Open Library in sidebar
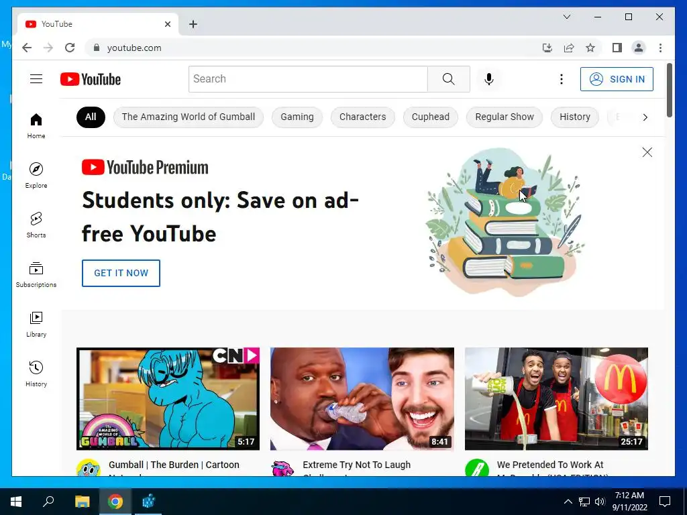 (x=36, y=324)
